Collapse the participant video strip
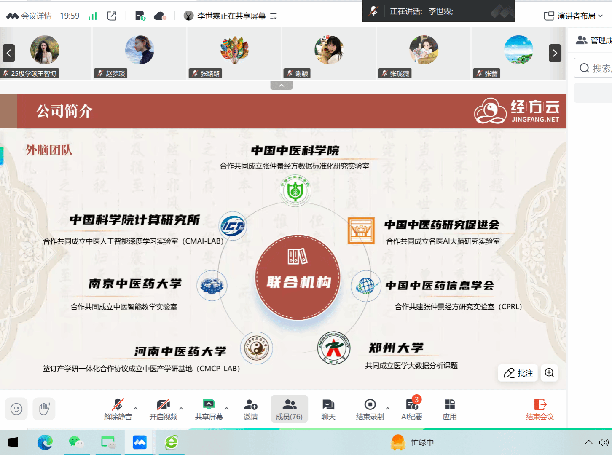 tap(282, 86)
